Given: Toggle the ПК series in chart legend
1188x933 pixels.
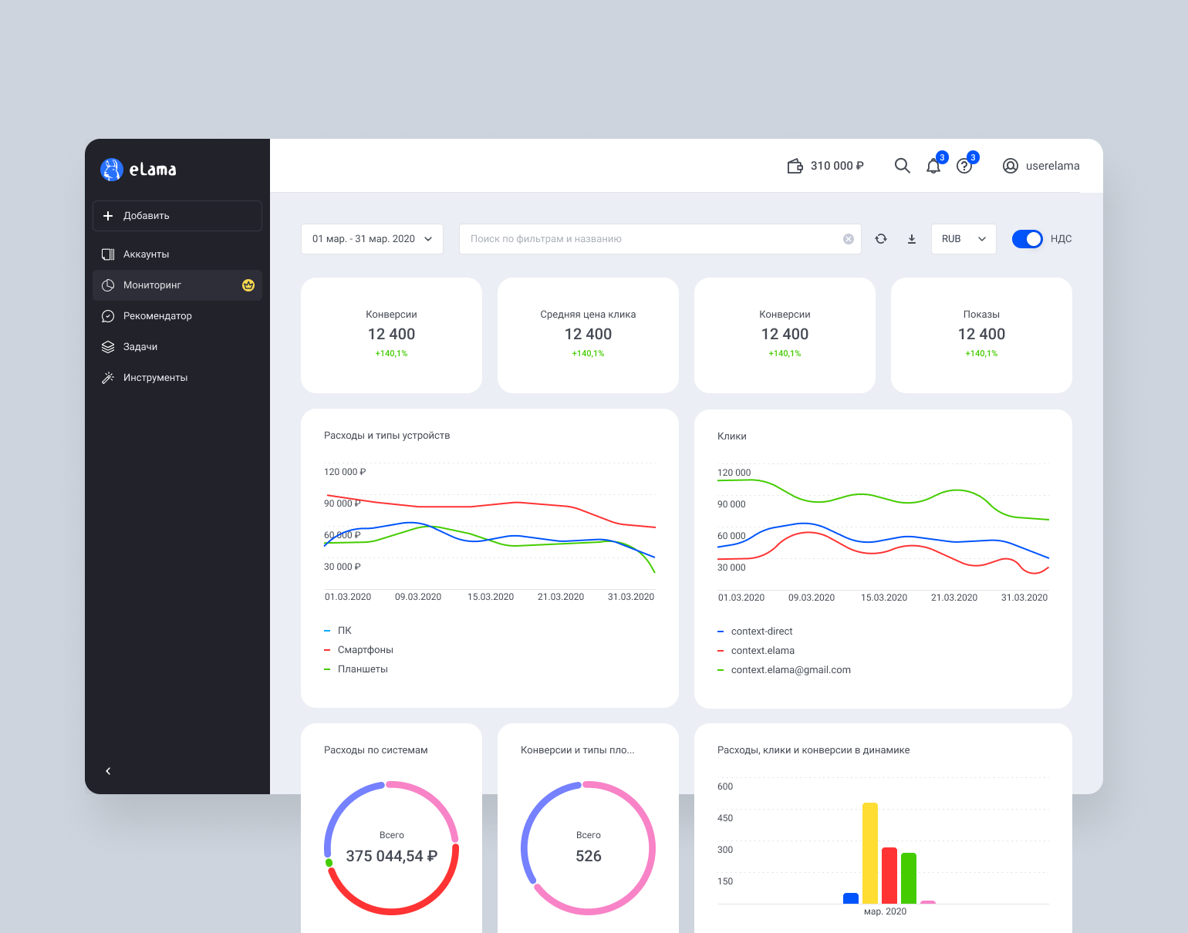Looking at the screenshot, I should click(344, 631).
